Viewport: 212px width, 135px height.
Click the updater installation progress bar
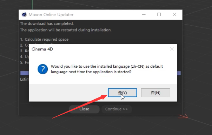tap(100, 73)
